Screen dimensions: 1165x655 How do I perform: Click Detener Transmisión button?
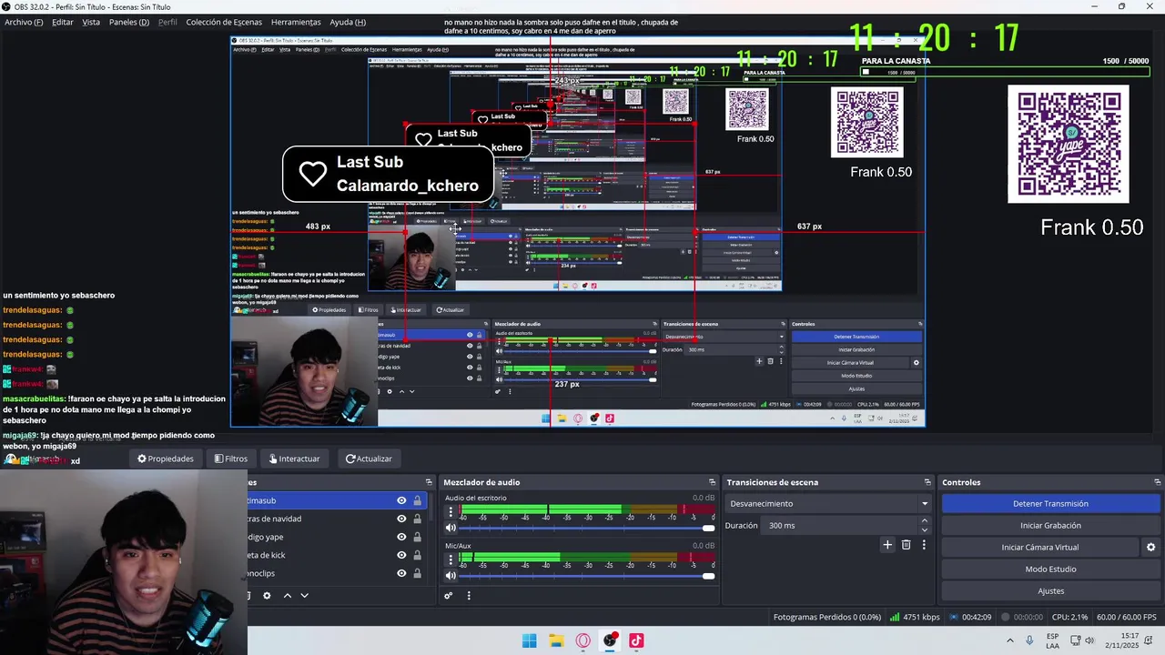[1050, 503]
